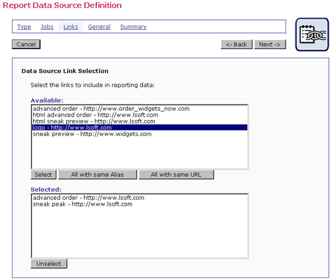Select advanced order lsoft.com in Selected list
Viewport: 332px width, 280px height.
click(x=139, y=198)
